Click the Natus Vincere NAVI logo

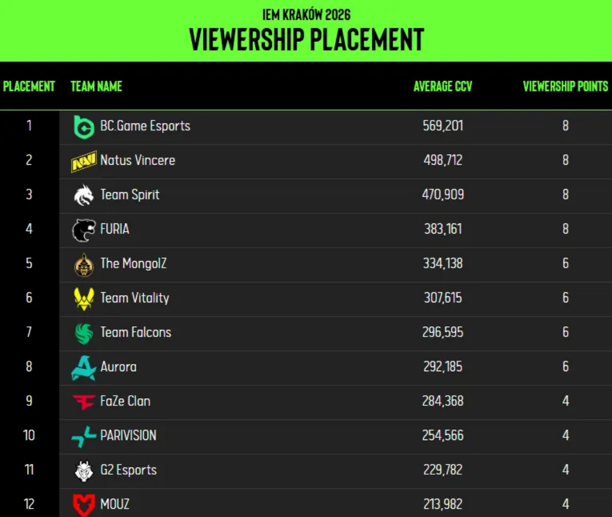point(84,161)
